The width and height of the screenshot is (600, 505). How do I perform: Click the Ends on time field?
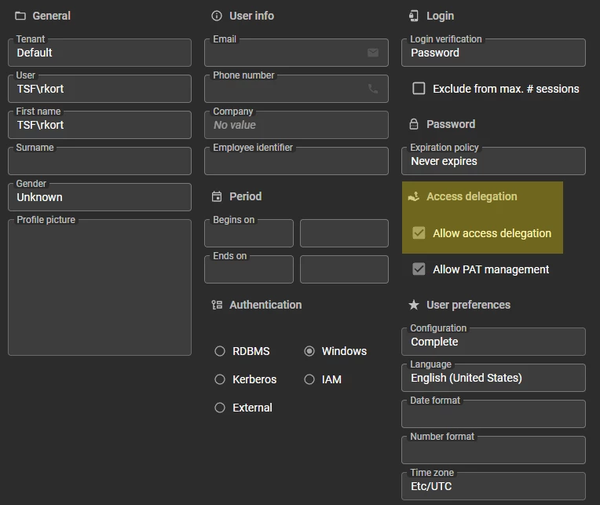pos(344,269)
